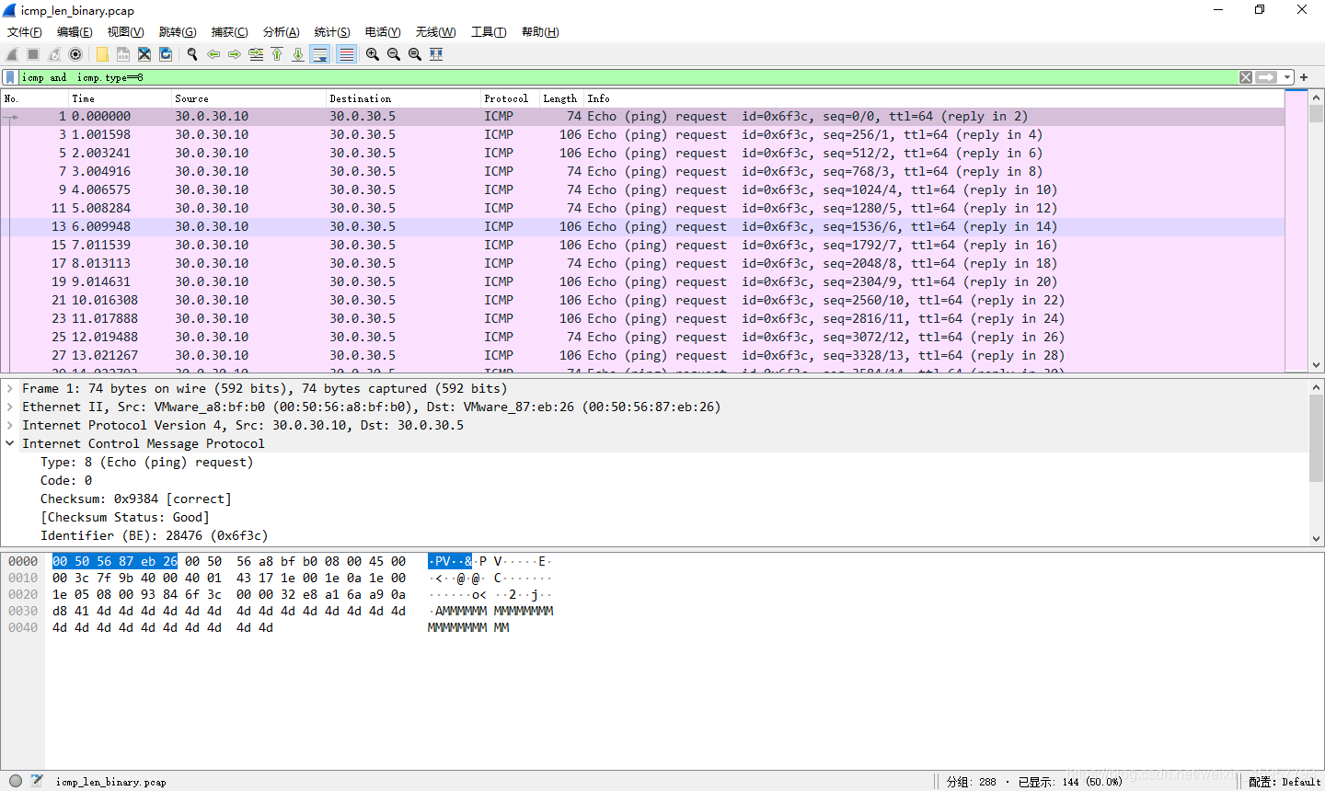Expand the Frame 1 tree node

(10, 389)
